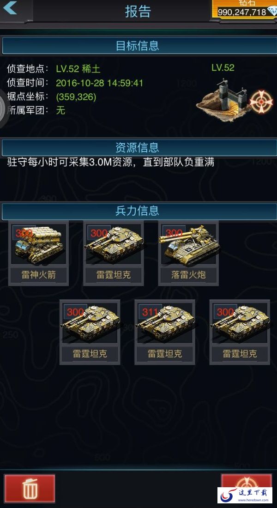The width and height of the screenshot is (277, 508).
Task: Select the 雷霆坦克 unit with 311 troops
Action: (165, 332)
